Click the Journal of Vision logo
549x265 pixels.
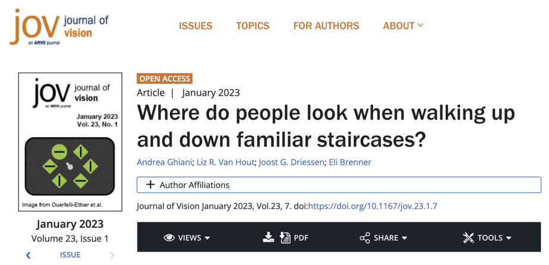(59, 27)
